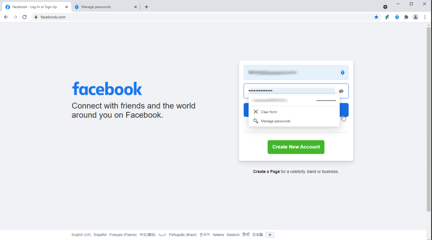The width and height of the screenshot is (432, 240).
Task: Open the Create a Page link
Action: (x=266, y=172)
